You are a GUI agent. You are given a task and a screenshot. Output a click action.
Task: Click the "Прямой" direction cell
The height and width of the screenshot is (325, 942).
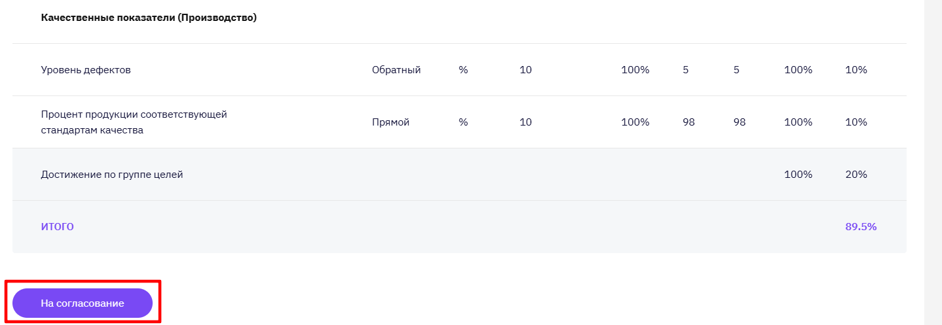390,122
